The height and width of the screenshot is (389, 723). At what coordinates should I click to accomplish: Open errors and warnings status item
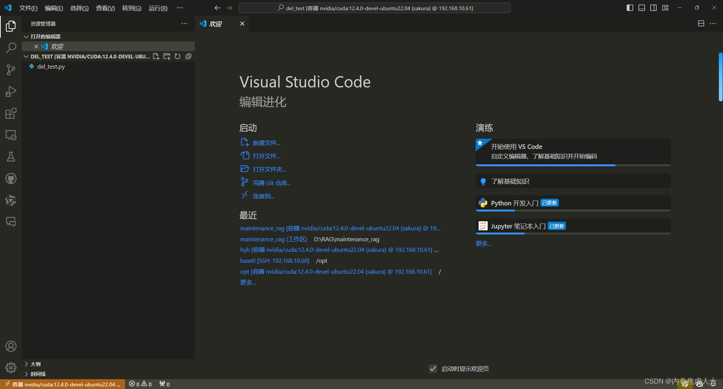click(x=140, y=384)
